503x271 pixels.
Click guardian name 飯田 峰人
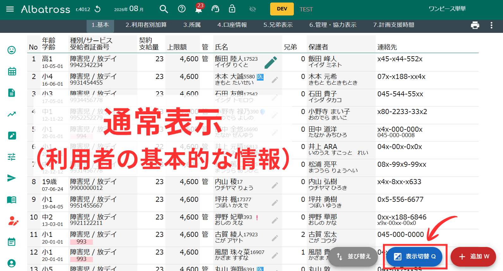coord(323,59)
